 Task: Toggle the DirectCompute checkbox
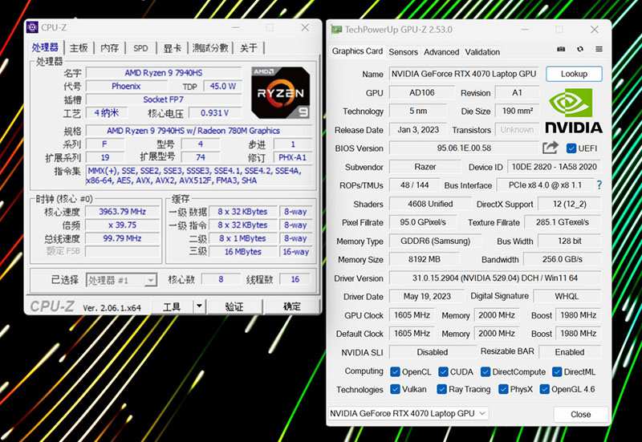click(x=486, y=371)
